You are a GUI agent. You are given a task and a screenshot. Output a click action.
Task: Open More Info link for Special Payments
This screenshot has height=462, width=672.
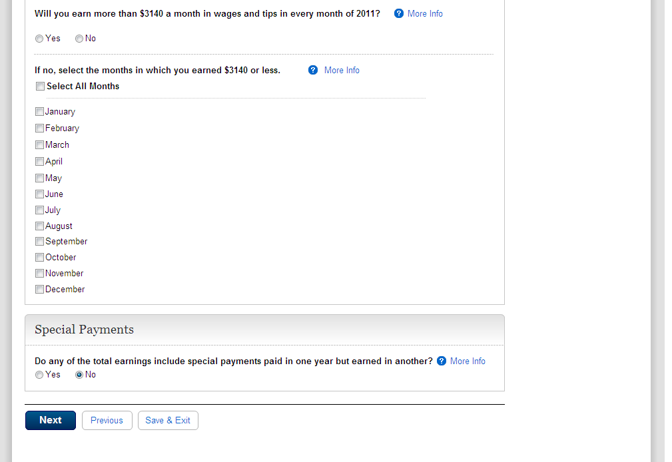[x=468, y=361]
